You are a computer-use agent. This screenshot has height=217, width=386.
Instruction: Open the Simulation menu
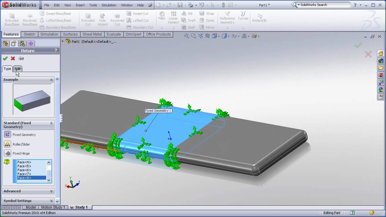109,5
